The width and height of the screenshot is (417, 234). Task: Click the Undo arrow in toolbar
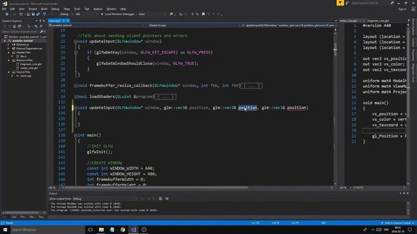(44, 14)
